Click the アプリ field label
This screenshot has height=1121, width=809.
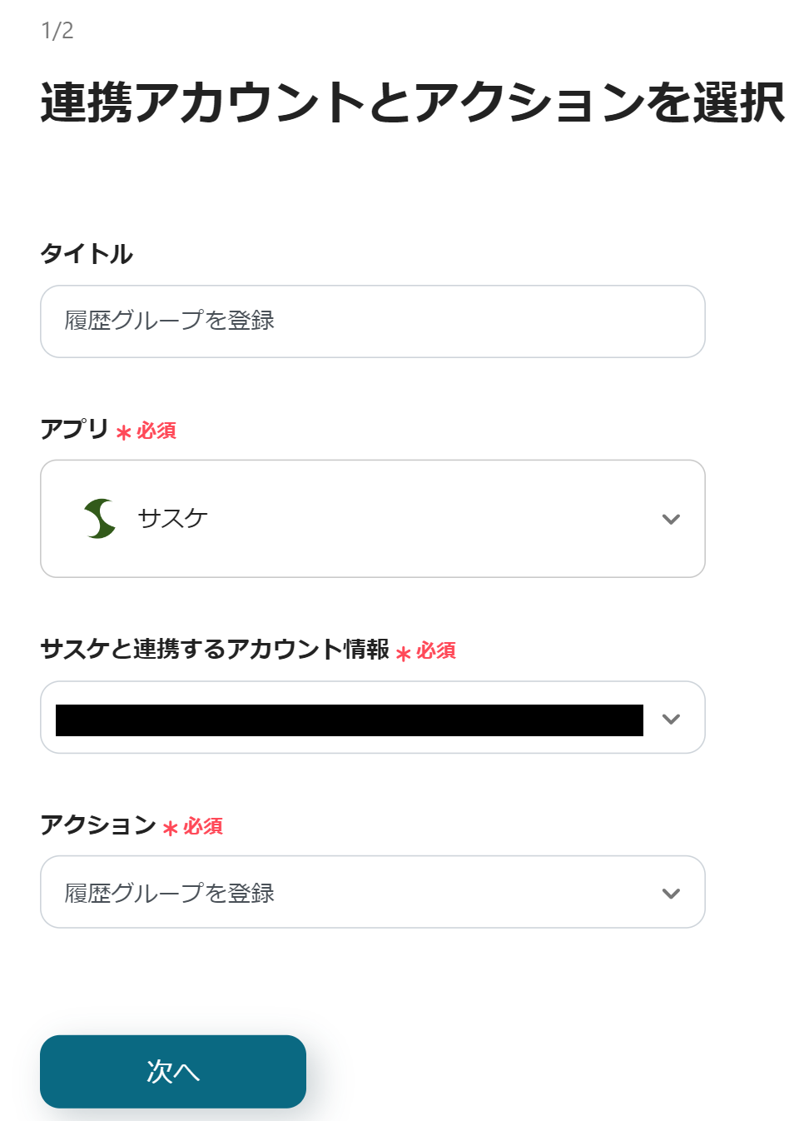click(75, 429)
